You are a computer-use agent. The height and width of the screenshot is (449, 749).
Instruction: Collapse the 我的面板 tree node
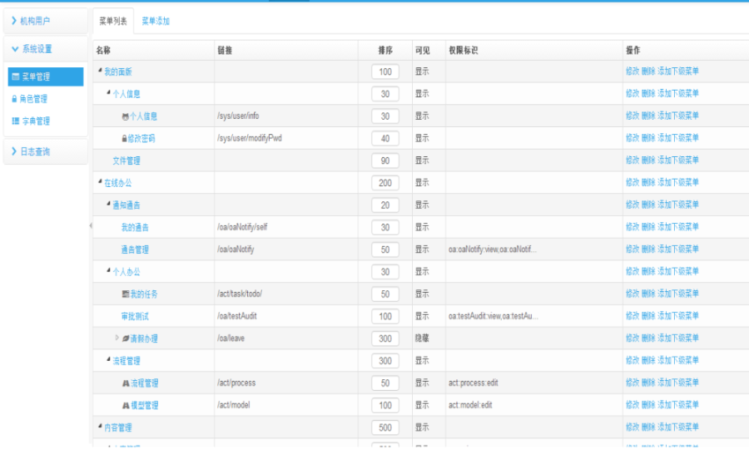100,72
